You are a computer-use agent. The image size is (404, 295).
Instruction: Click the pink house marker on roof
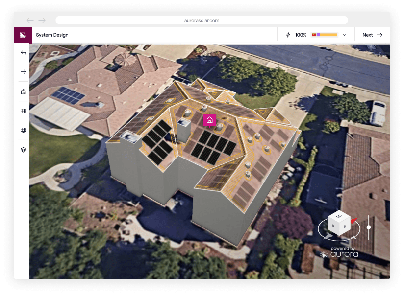(x=210, y=121)
